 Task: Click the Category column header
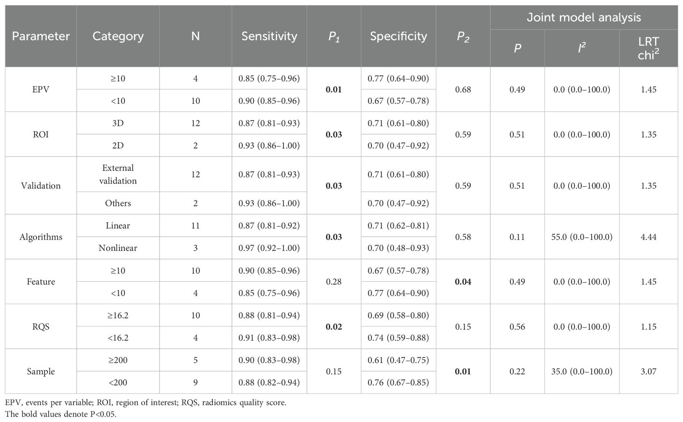coord(118,36)
